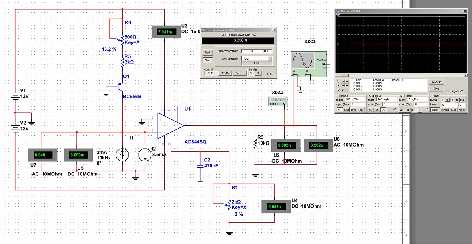Screen dimensions: 472x244
Task: Select DC current source I2 symbol
Action: pos(145,155)
